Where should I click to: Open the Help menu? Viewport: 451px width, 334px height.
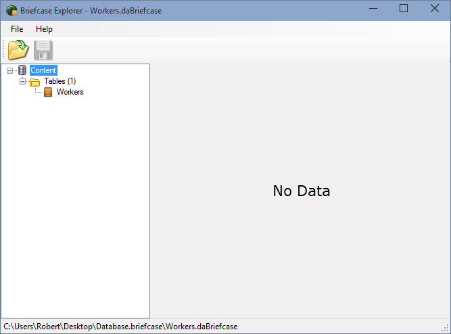[44, 29]
